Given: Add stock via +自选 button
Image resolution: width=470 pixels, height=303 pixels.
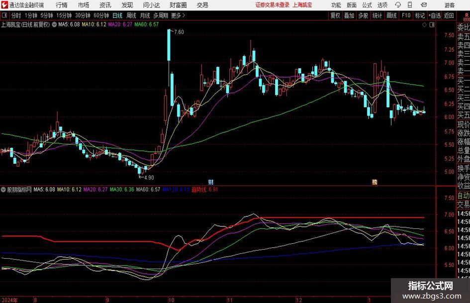Looking at the screenshot, I should pyautogui.click(x=435, y=15).
